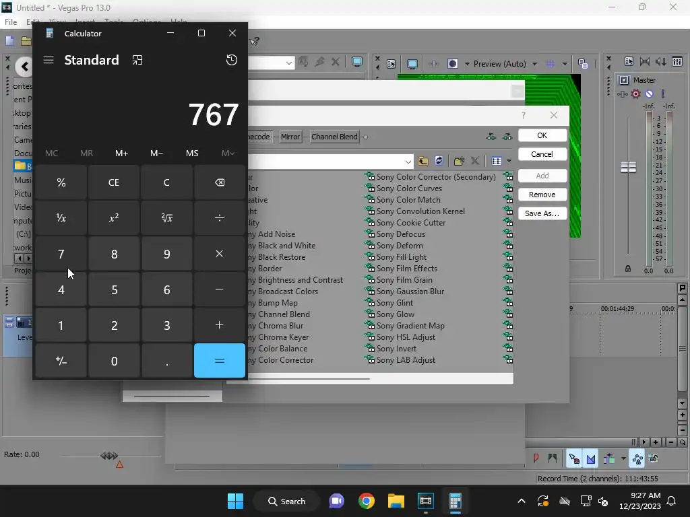Viewport: 690px width, 517px height.
Task: Move plug-in right in chain icon
Action: [x=507, y=137]
